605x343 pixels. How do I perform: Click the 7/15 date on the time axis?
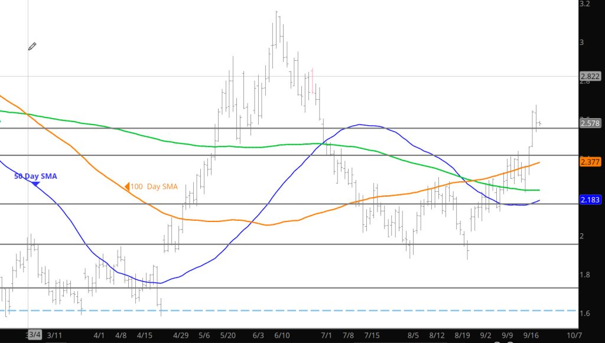pyautogui.click(x=372, y=335)
